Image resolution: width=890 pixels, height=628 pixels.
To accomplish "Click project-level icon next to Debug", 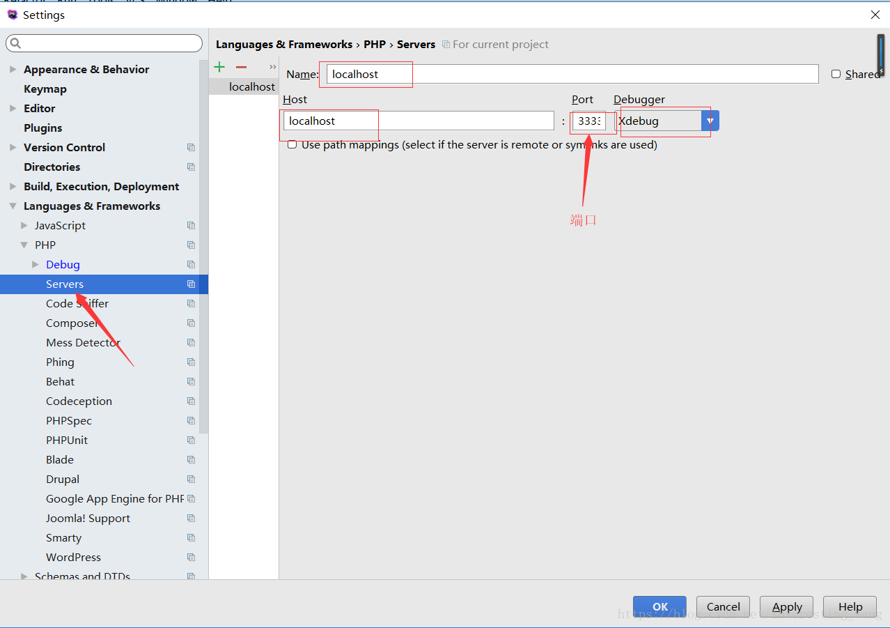I will point(191,265).
